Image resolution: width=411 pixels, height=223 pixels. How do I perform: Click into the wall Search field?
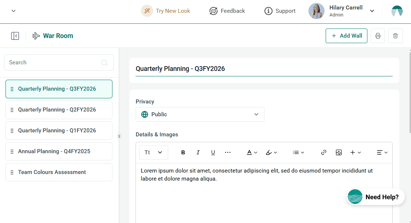pyautogui.click(x=53, y=63)
